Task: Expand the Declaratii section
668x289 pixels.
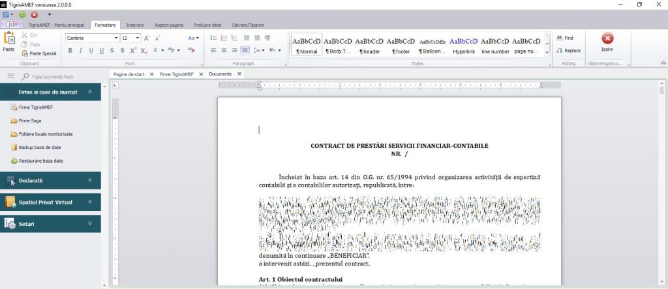Action: tap(89, 180)
